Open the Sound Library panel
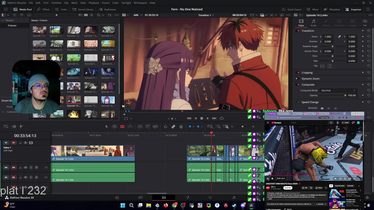 [83, 9]
